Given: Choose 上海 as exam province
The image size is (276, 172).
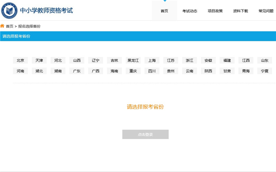Looking at the screenshot, I should (x=152, y=60).
